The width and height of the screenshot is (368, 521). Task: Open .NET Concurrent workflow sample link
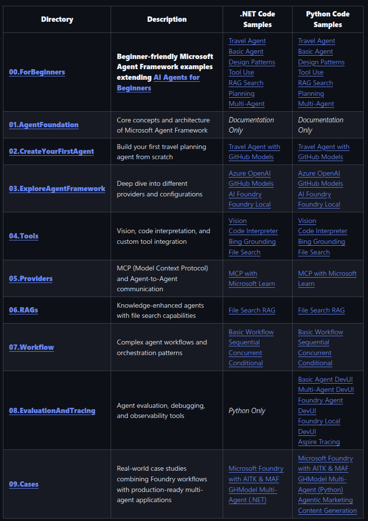pos(245,353)
